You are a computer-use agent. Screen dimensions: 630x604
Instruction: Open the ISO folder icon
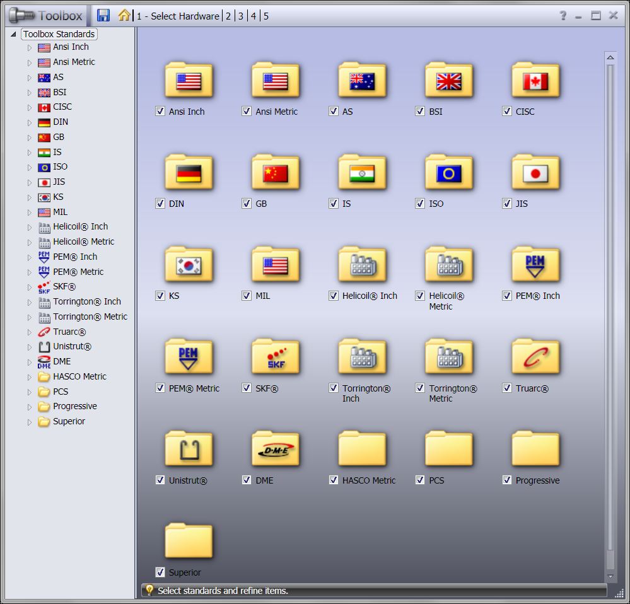point(449,172)
